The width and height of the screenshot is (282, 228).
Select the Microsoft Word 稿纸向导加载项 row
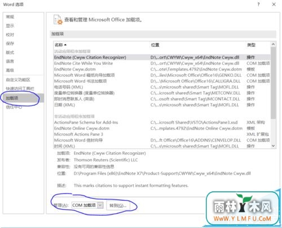tap(162, 75)
